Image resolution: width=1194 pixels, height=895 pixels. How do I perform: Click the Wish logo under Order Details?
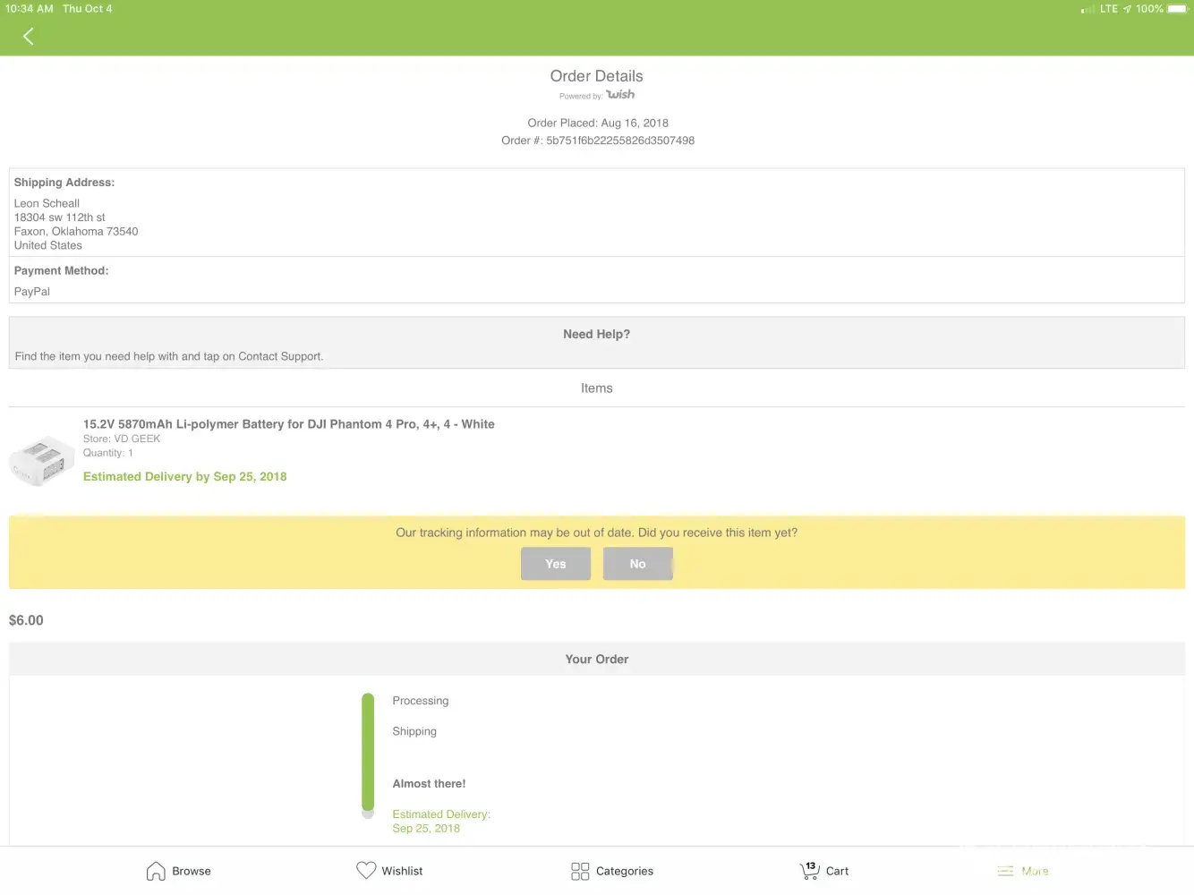[620, 95]
